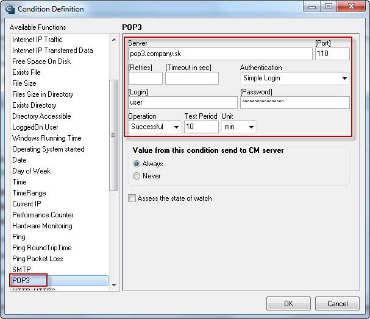Select the Always radio button

(x=137, y=164)
